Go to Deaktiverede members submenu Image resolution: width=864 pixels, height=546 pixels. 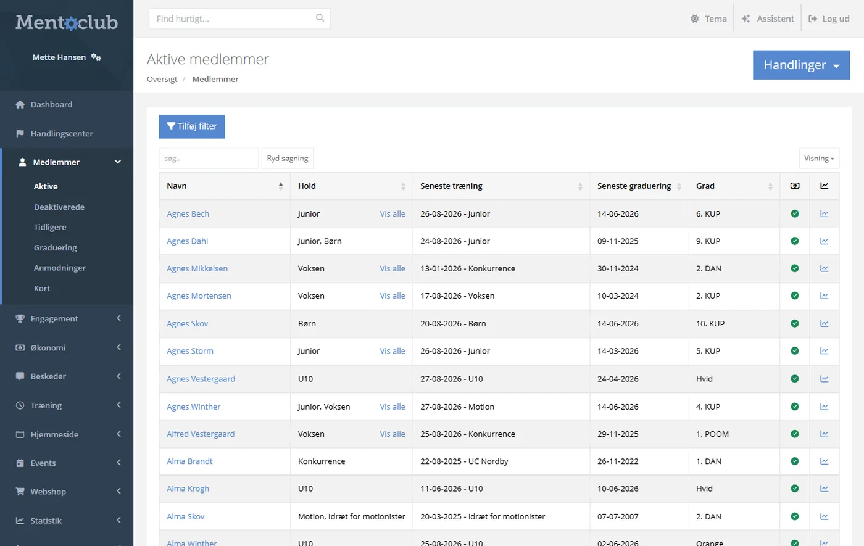59,207
